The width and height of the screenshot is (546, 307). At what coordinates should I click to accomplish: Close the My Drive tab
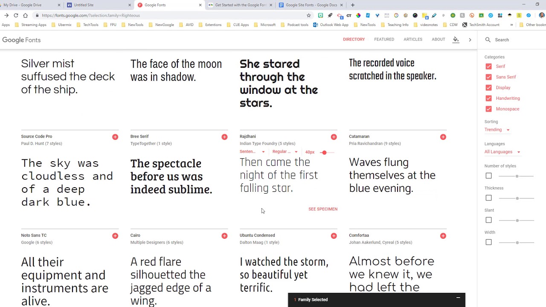point(59,5)
